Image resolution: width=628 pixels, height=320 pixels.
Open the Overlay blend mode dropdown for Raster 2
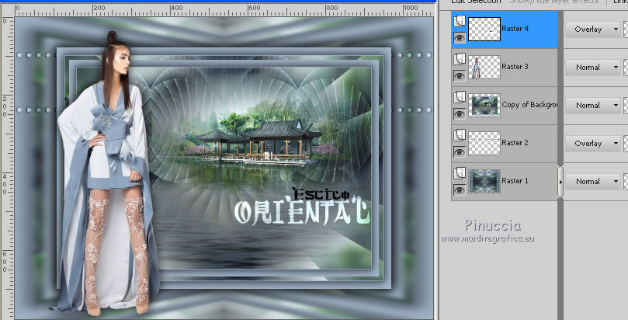(x=593, y=144)
